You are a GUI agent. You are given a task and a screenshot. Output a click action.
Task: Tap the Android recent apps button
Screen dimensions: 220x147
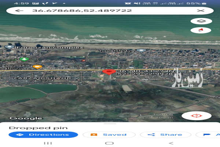point(48,143)
